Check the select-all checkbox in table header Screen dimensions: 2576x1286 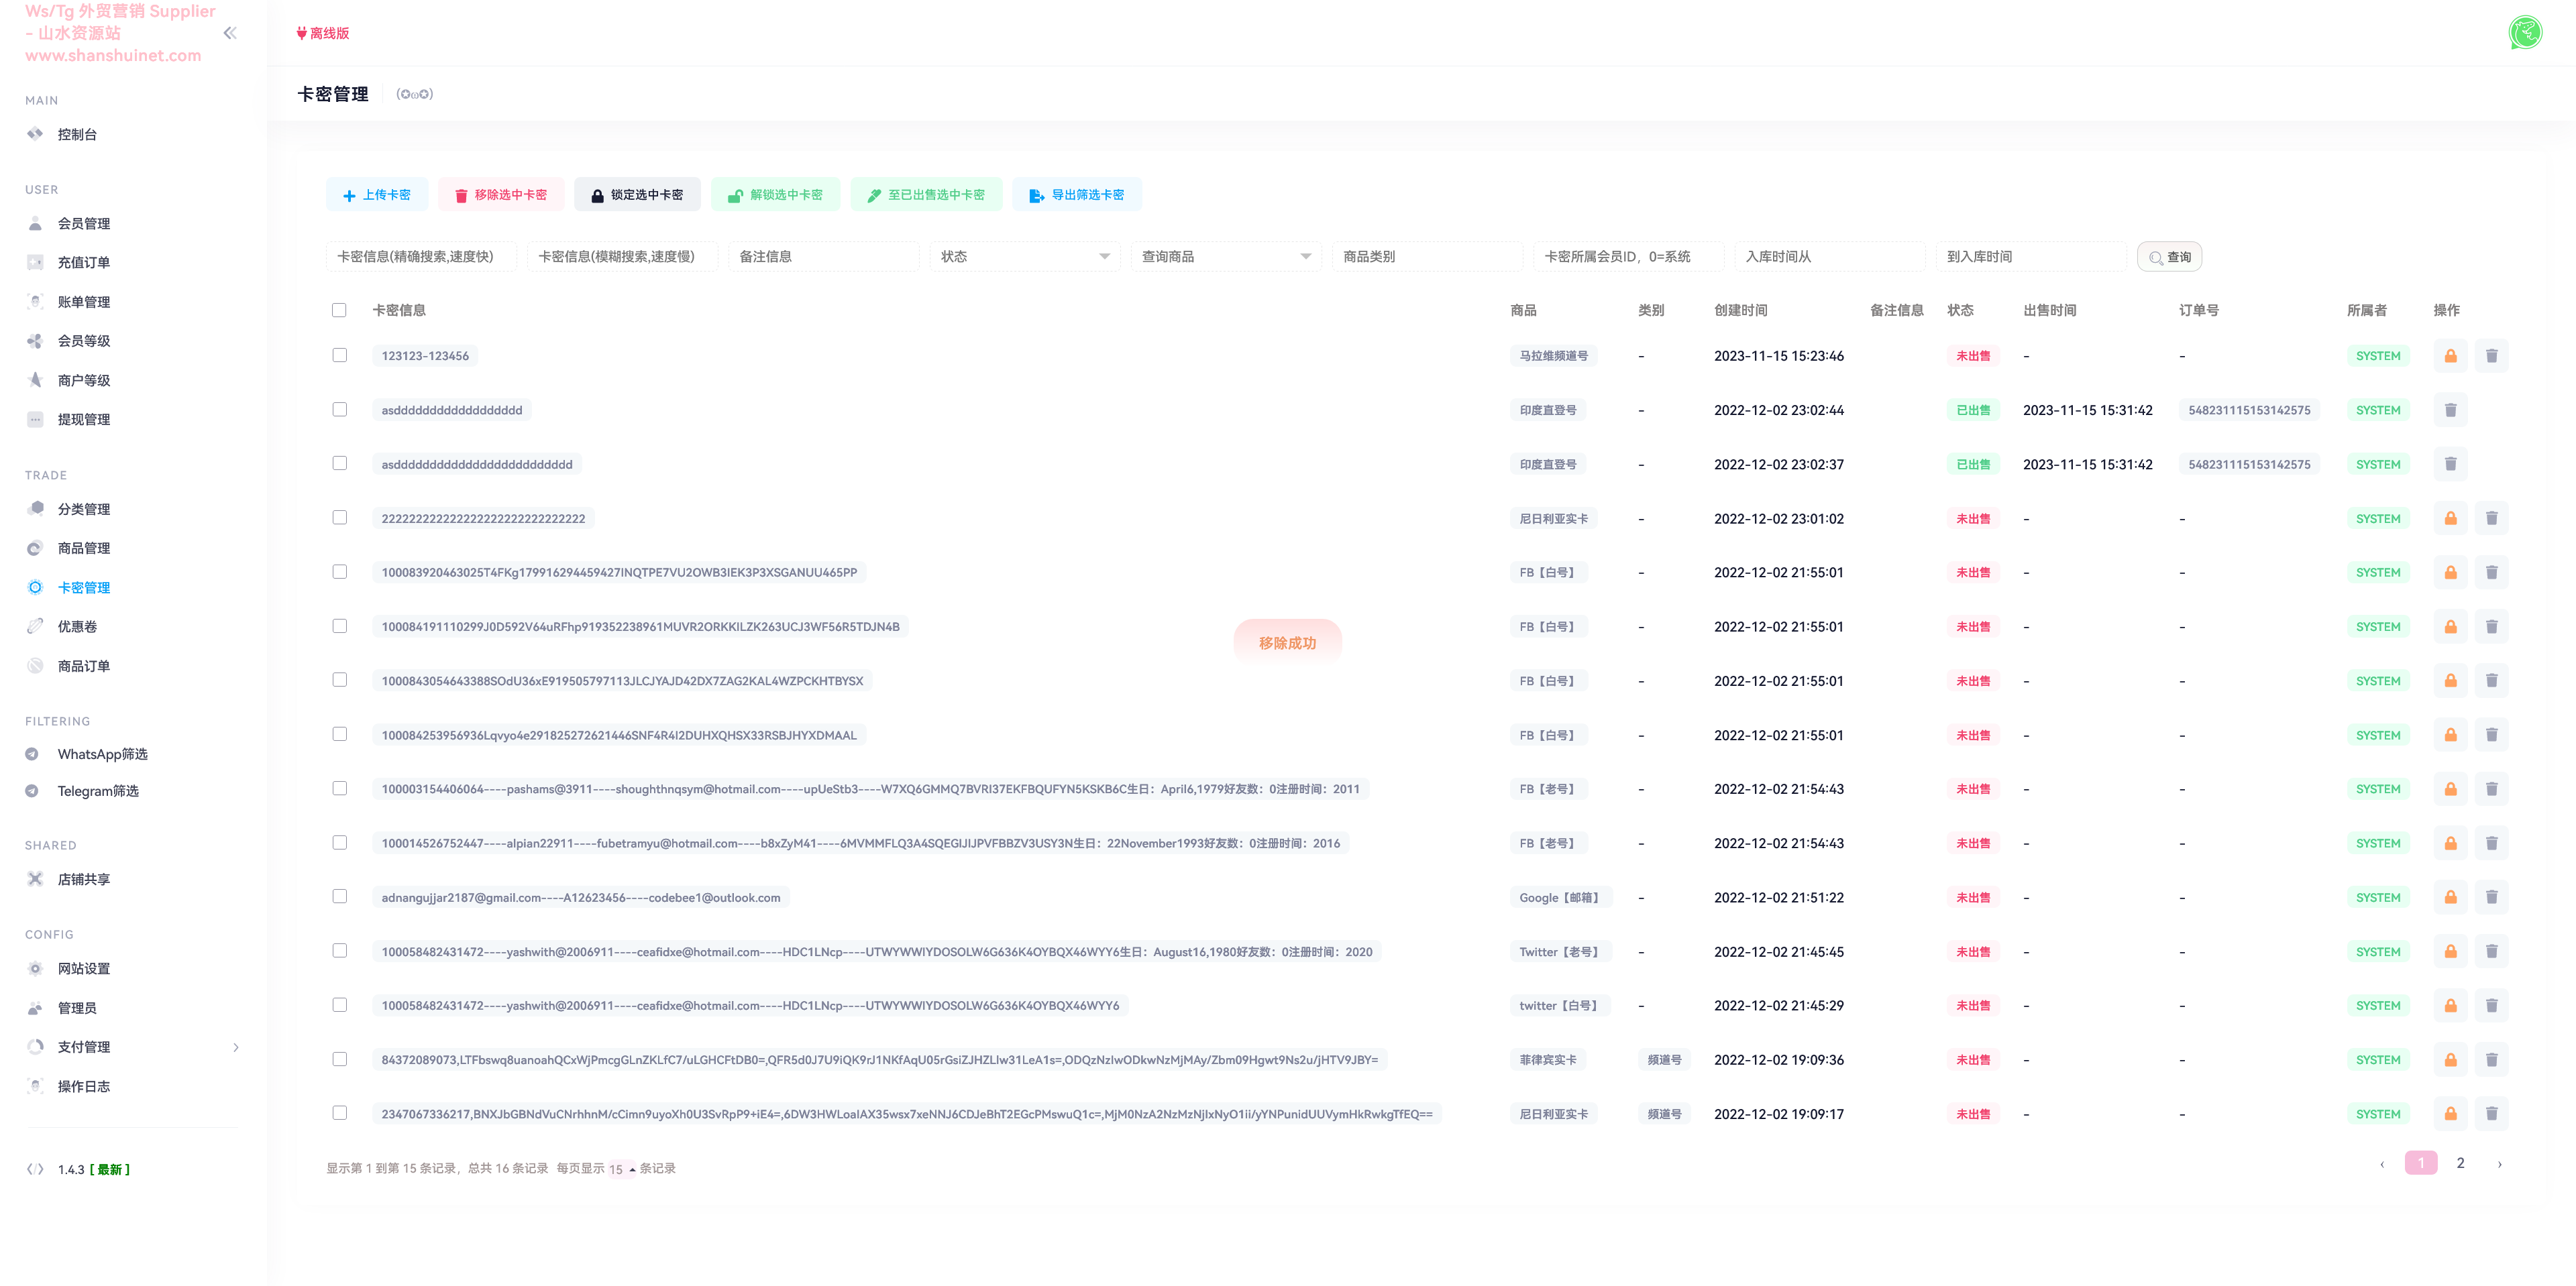pyautogui.click(x=339, y=310)
